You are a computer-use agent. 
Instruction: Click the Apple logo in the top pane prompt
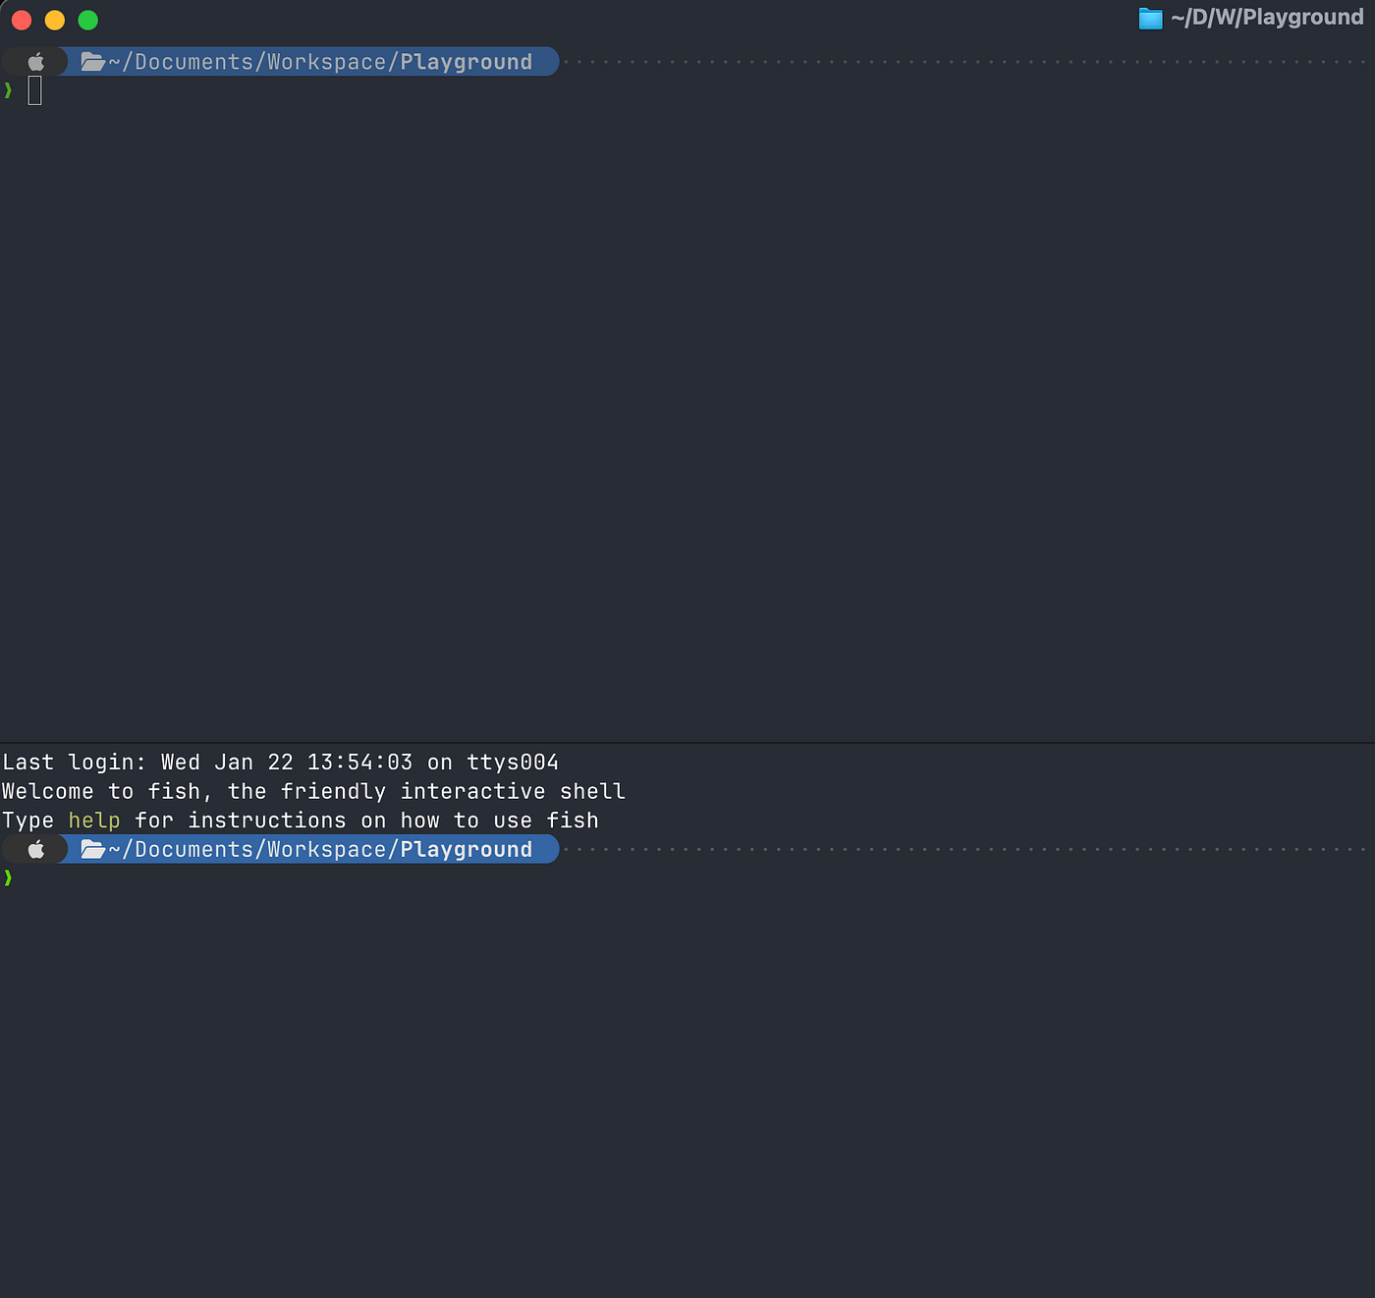pos(36,62)
